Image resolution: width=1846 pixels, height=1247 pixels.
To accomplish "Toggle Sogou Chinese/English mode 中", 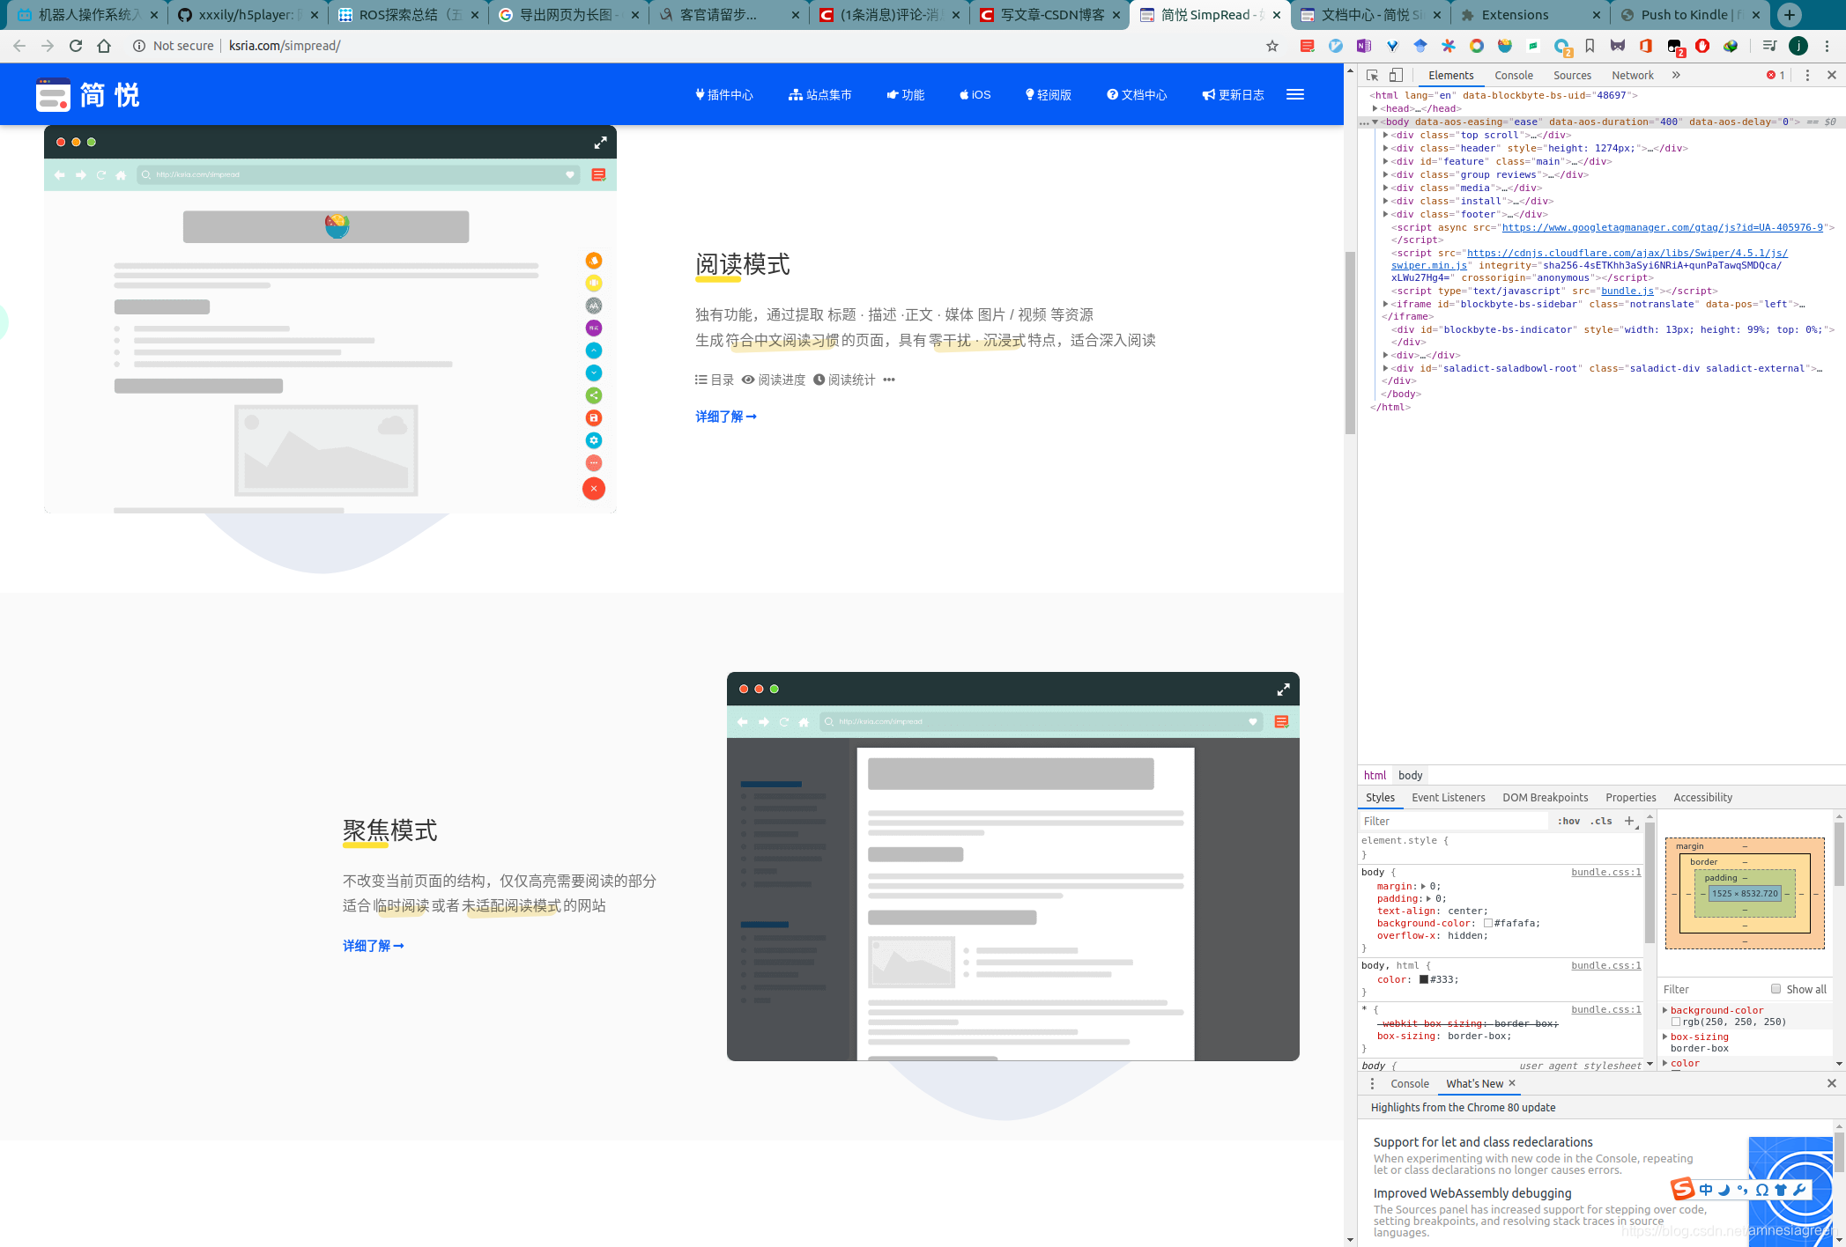I will tap(1706, 1190).
